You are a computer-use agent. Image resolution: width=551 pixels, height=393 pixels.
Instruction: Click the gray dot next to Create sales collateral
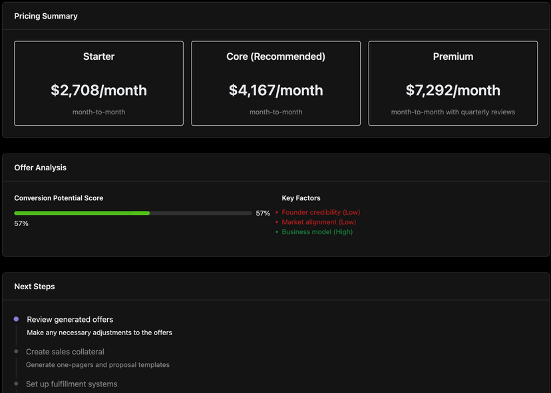point(17,352)
